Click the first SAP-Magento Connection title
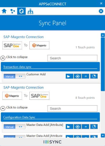This screenshot has width=105, height=146. pos(23,37)
